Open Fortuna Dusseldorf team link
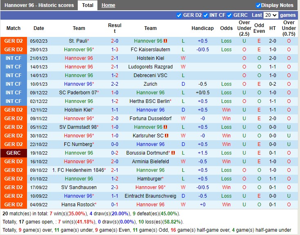Screen dimensions: 300x235 pyautogui.click(x=150, y=119)
